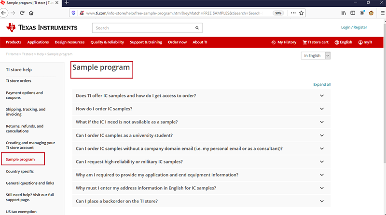Open the Firefox account icon
The image size is (386, 215).
[362, 13]
